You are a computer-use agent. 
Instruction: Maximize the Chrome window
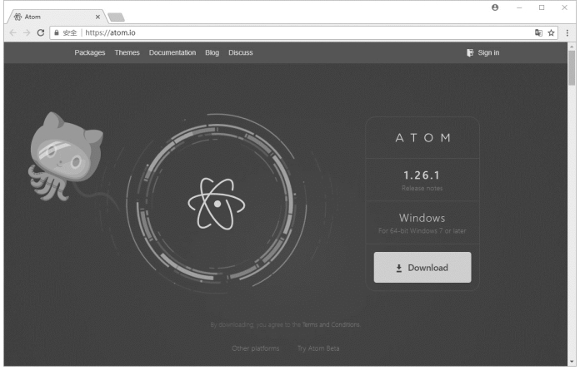542,7
